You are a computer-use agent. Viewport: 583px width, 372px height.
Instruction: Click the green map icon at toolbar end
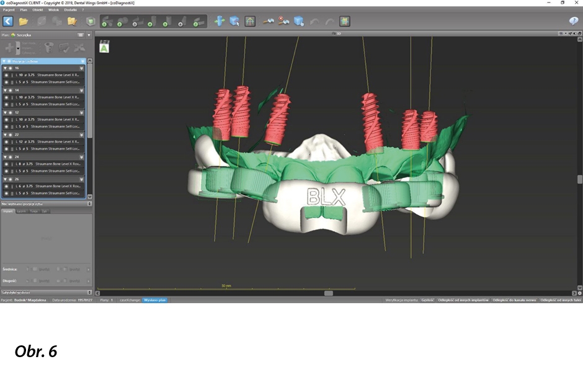345,21
